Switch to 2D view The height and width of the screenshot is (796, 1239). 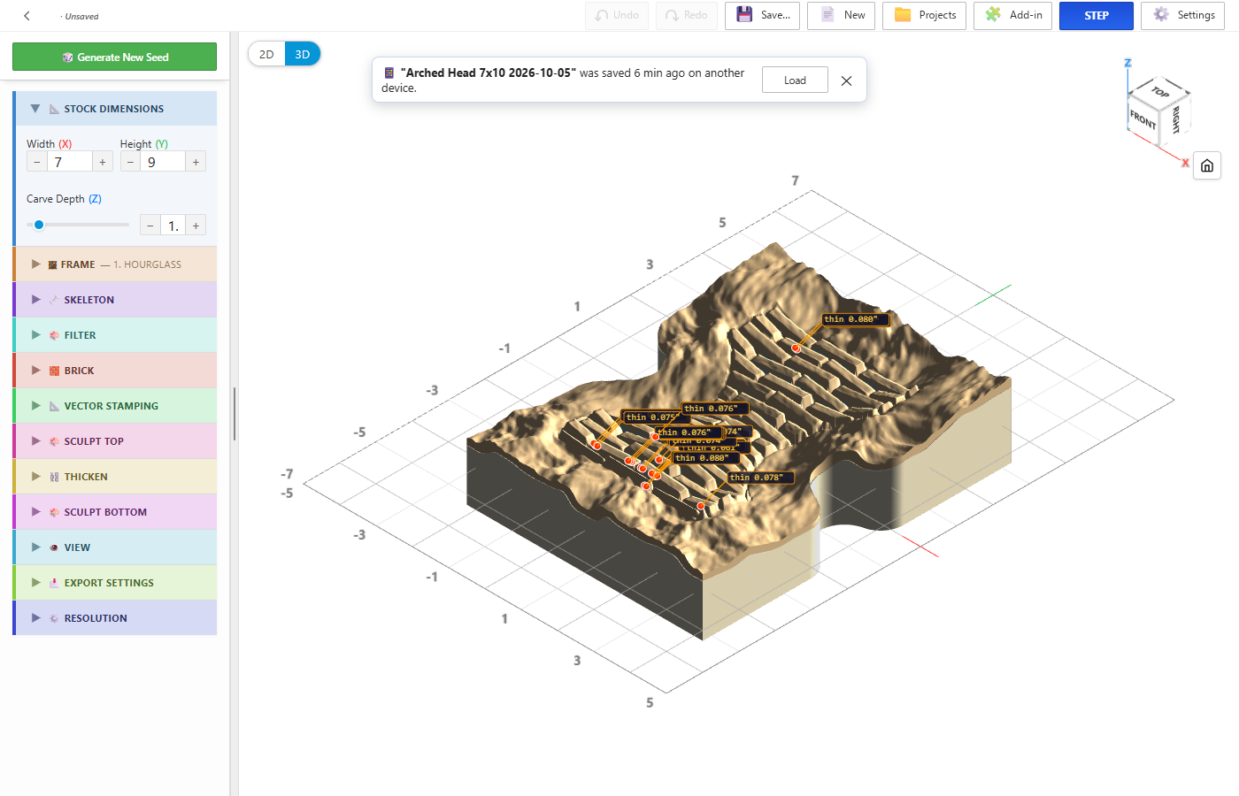pyautogui.click(x=266, y=54)
